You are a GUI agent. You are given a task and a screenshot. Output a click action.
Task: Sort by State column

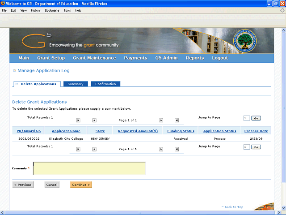[x=100, y=131]
